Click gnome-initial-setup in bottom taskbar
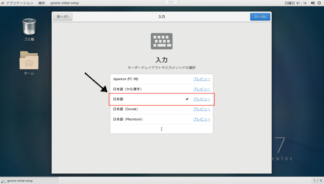324x184 pixels. pos(29,180)
